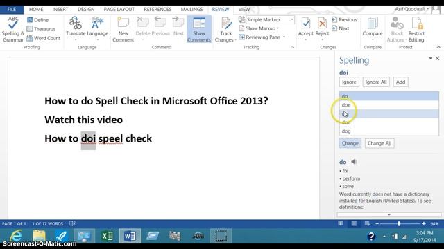Select suggestion 'doe'
Viewport: 444px width, 249px height.
389,105
